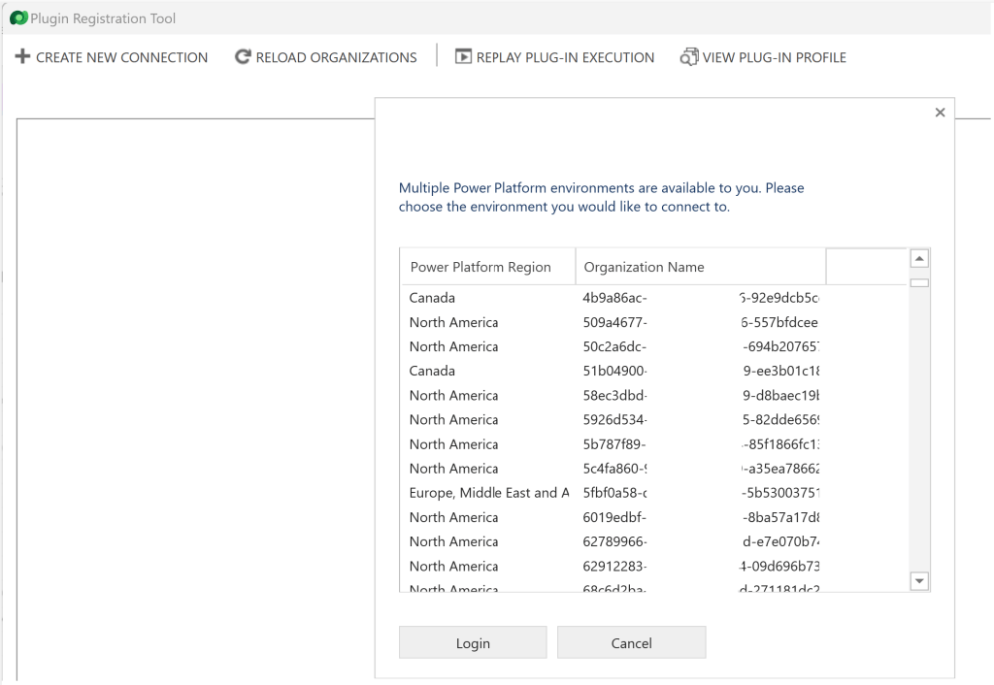Click the plus icon for Create New Connection
994x685 pixels.
(22, 57)
